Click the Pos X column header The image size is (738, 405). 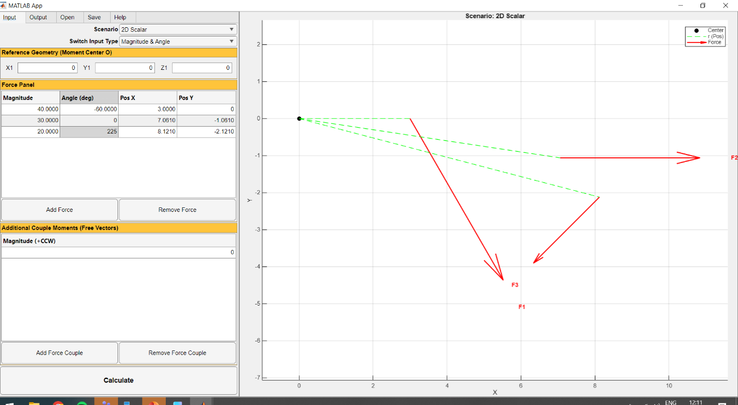(x=148, y=98)
